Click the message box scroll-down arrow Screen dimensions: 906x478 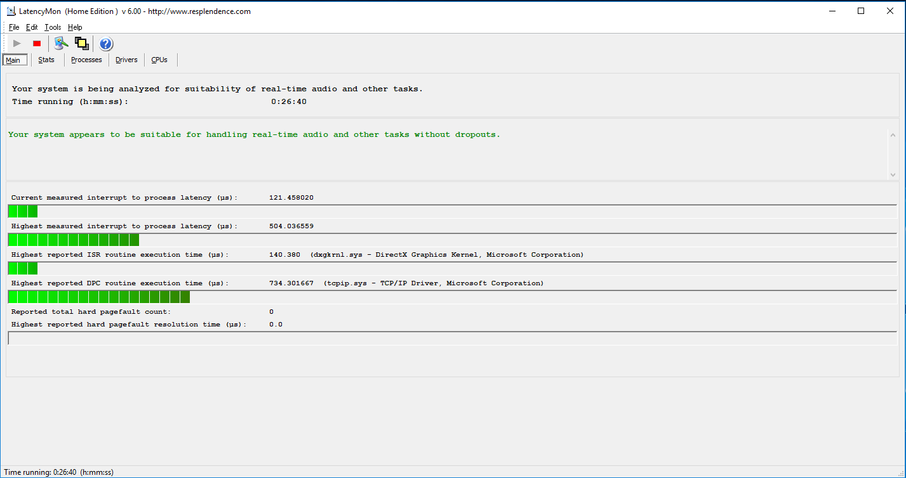893,174
